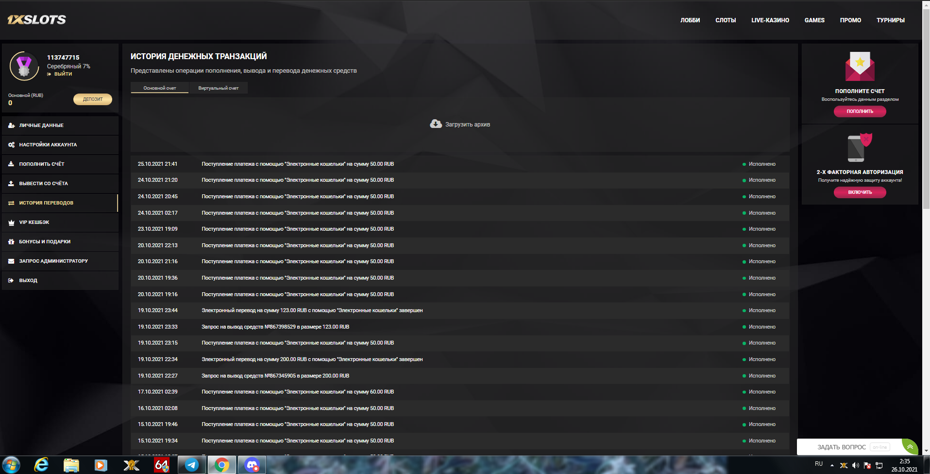Open БОНУСЫ И ПОДАРКИ in the sidebar
This screenshot has height=474, width=930.
click(60, 241)
